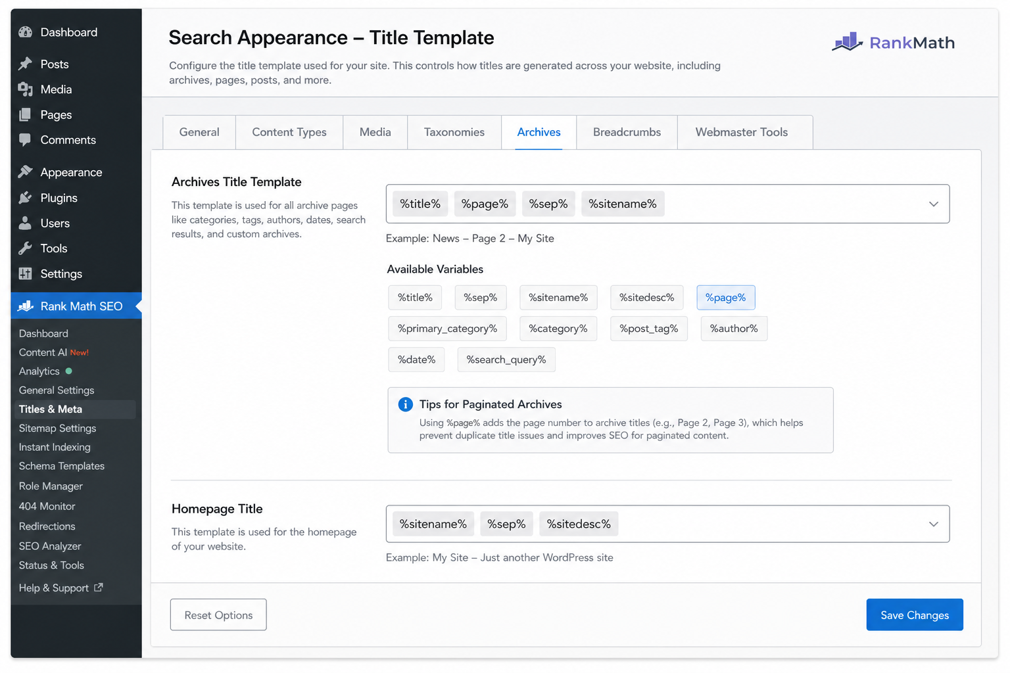Click the Users person icon
This screenshot has width=1010, height=673.
[x=26, y=223]
